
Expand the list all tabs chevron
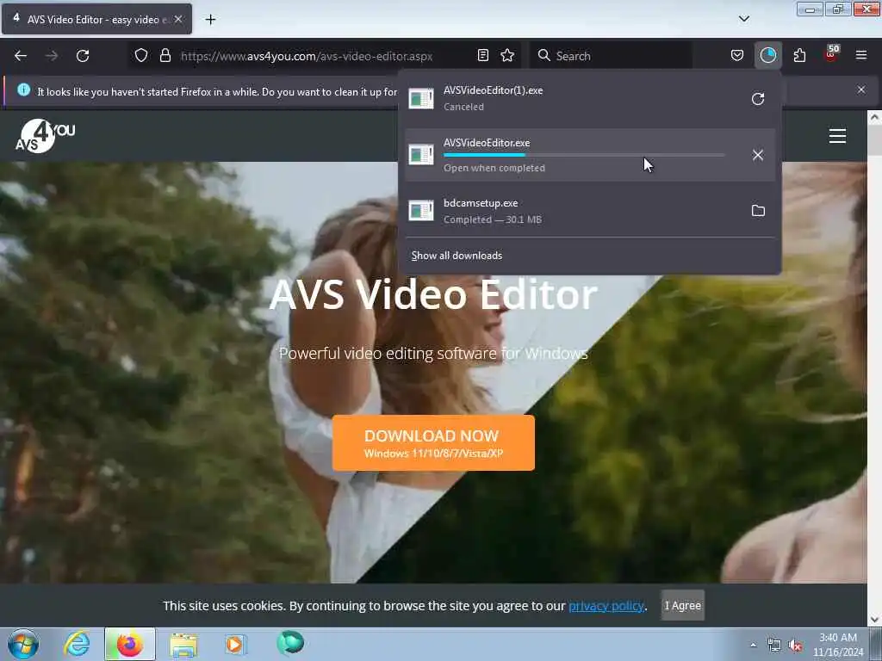pos(743,19)
